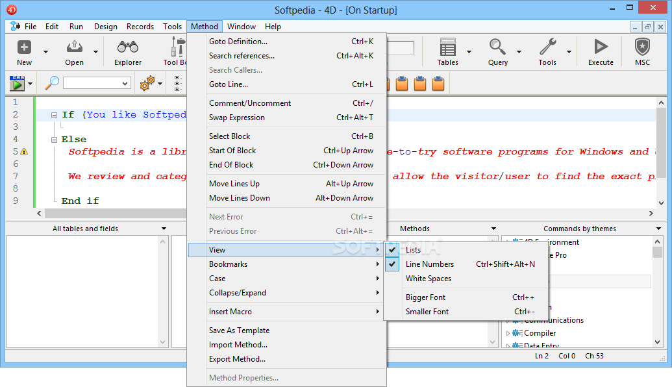672x387 pixels.
Task: Click the warning icon on line 5
Action: click(24, 152)
